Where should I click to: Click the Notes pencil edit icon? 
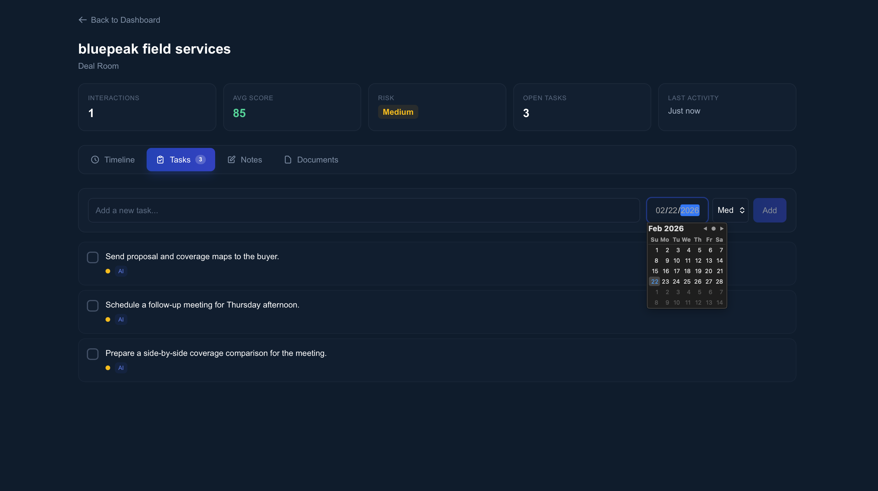point(231,160)
